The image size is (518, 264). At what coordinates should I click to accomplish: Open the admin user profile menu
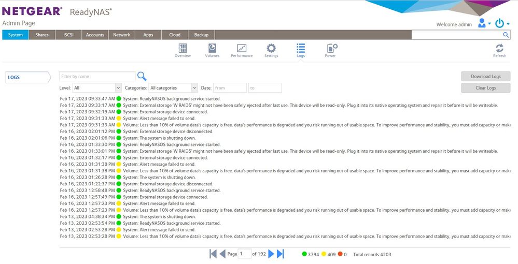[484, 24]
